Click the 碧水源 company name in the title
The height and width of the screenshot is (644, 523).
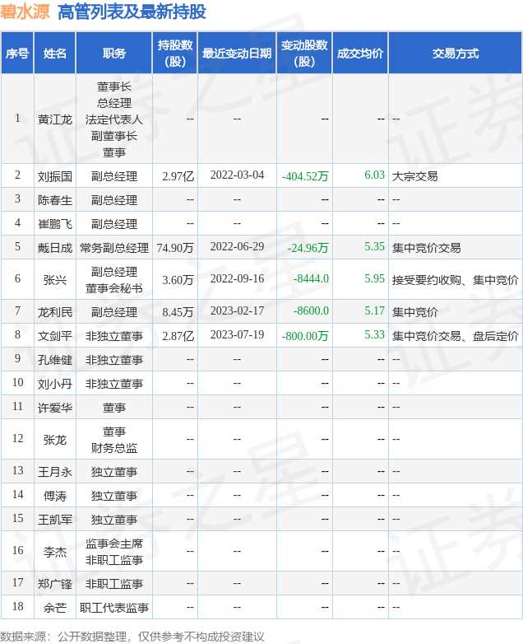[25, 12]
